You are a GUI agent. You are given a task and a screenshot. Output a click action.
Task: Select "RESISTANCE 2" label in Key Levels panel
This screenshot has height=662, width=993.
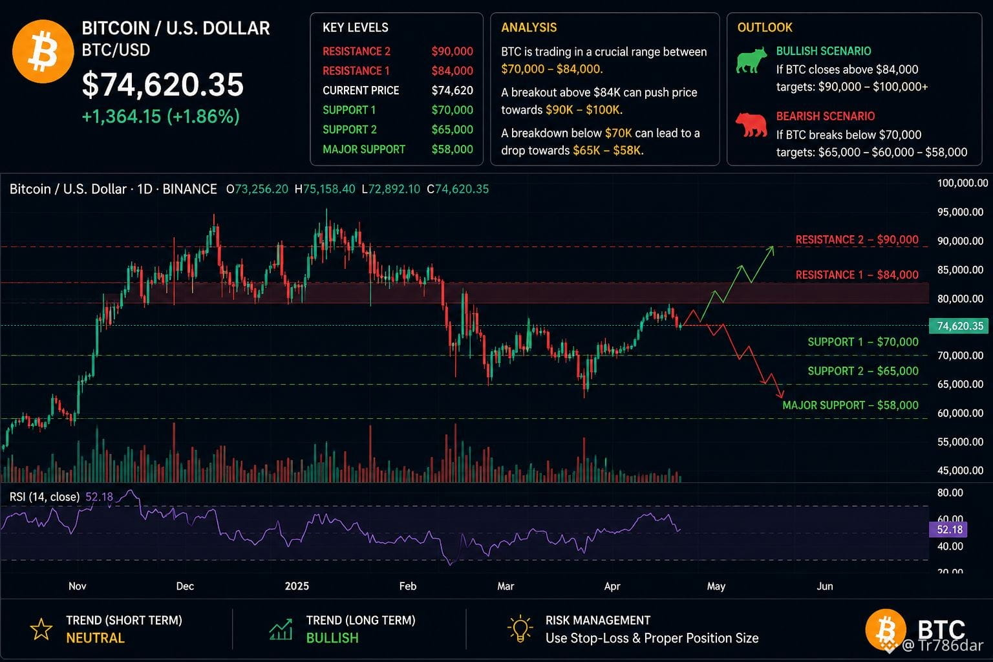[356, 51]
